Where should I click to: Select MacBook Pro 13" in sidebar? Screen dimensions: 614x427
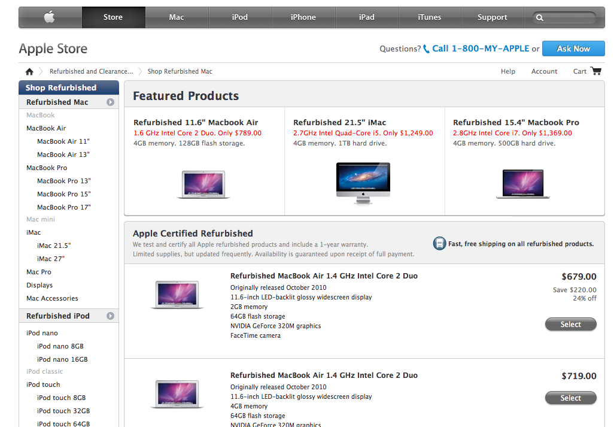point(64,181)
